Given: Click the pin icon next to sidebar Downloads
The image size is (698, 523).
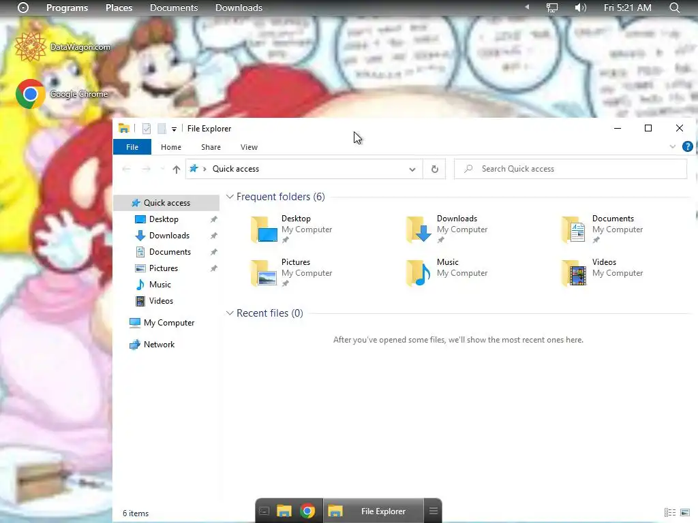Looking at the screenshot, I should tap(213, 236).
